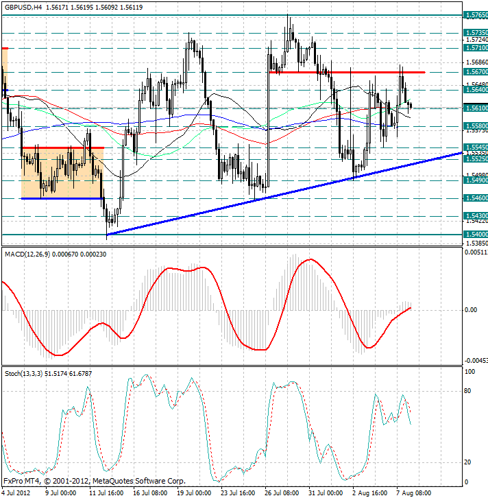This screenshot has height=498, width=488.
Task: Click the 1.5670 price label on axis
Action: 476,71
